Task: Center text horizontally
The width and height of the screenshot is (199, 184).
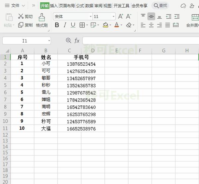Action: [151, 25]
